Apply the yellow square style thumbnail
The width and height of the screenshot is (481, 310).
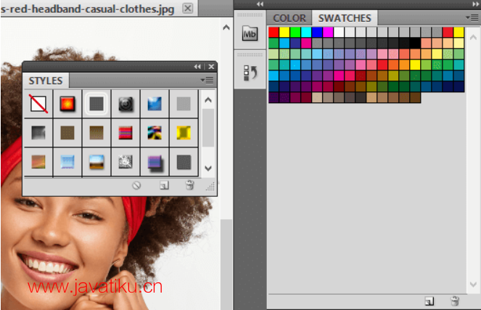pos(184,133)
